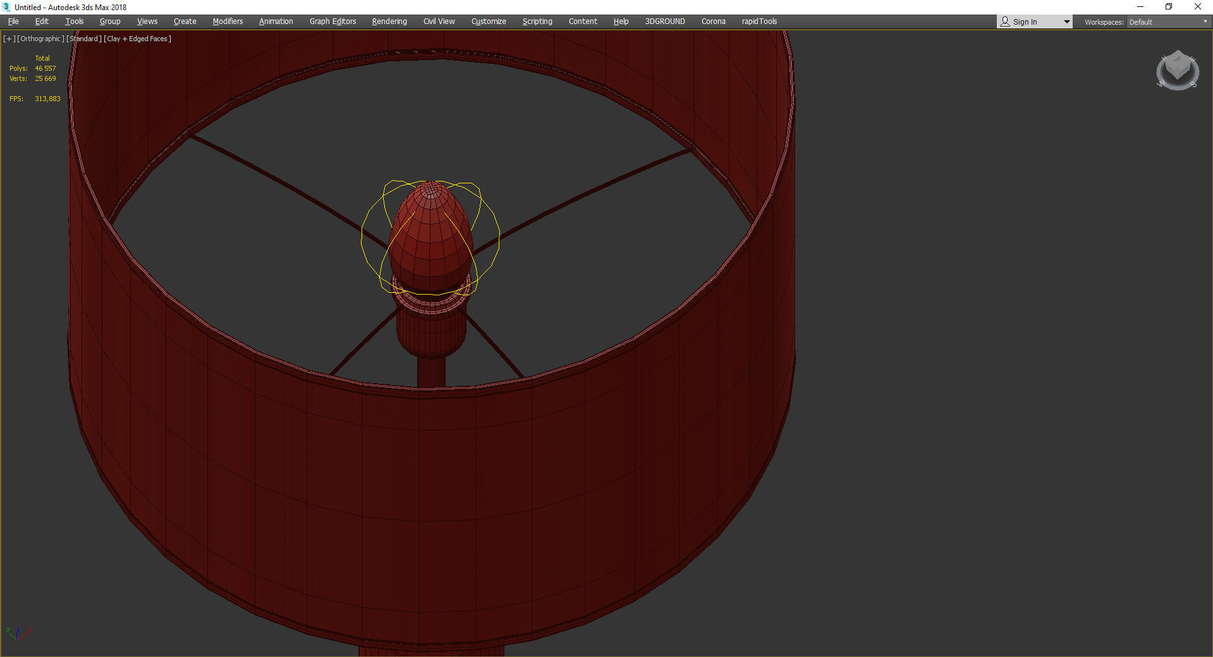Open the Group menu
The width and height of the screenshot is (1213, 657).
[x=110, y=21]
